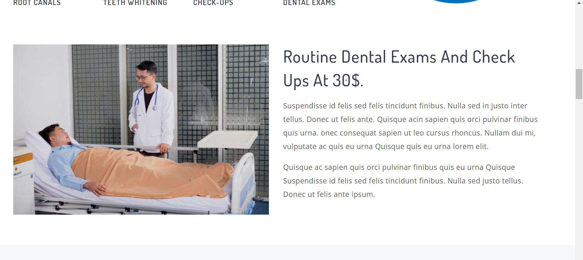583x260 pixels.
Task: Click the overbed tray table in photo
Action: pyautogui.click(x=228, y=139)
